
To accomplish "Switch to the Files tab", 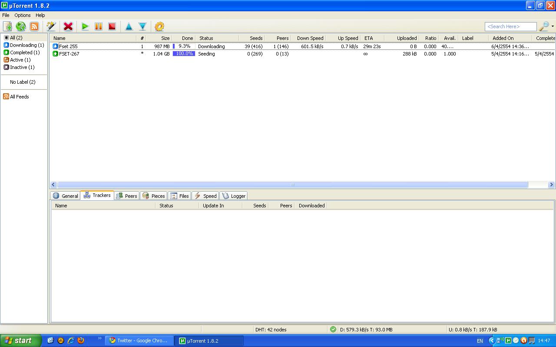I will click(x=180, y=196).
